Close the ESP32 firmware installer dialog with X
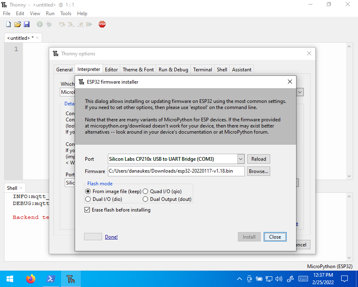This screenshot has width=358, height=287. point(290,82)
